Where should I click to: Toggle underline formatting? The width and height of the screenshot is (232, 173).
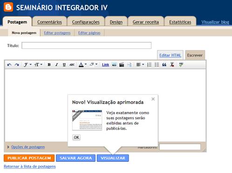[64, 65]
